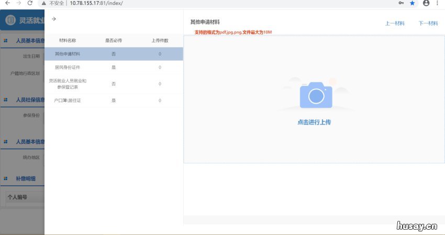Select the 其他申请材料 row
The image size is (445, 235).
pyautogui.click(x=114, y=54)
